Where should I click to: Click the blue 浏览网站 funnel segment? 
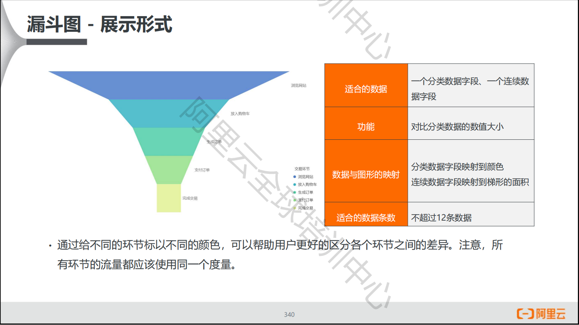point(169,85)
